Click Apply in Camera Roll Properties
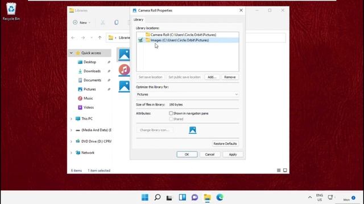The height and width of the screenshot is (204, 364). [x=233, y=154]
